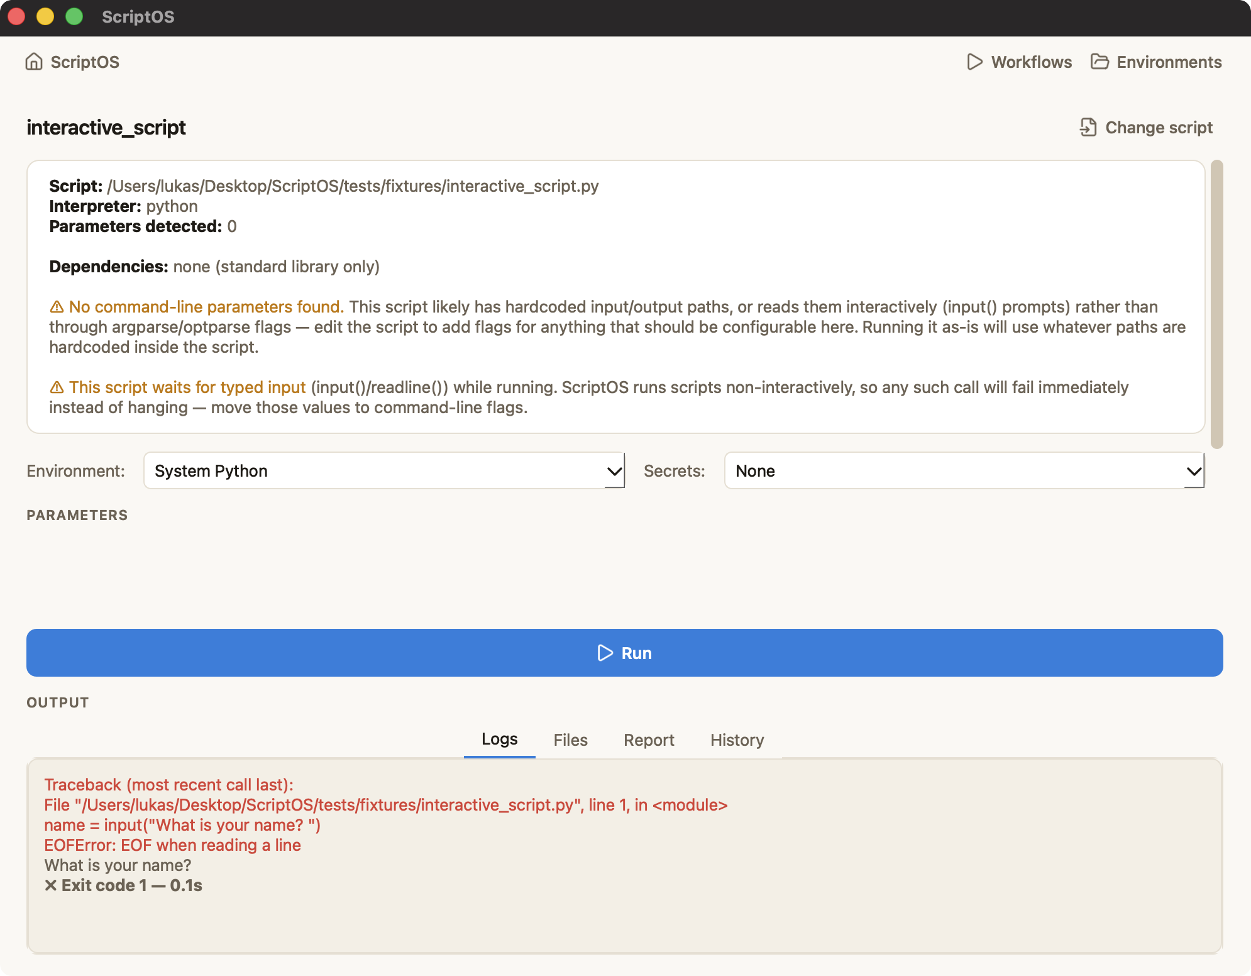Click the warning icon beside No command-line parameters
1251x976 pixels.
pyautogui.click(x=57, y=307)
